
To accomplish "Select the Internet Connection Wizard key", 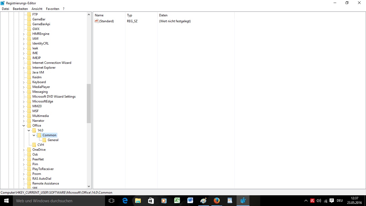I will [x=52, y=63].
